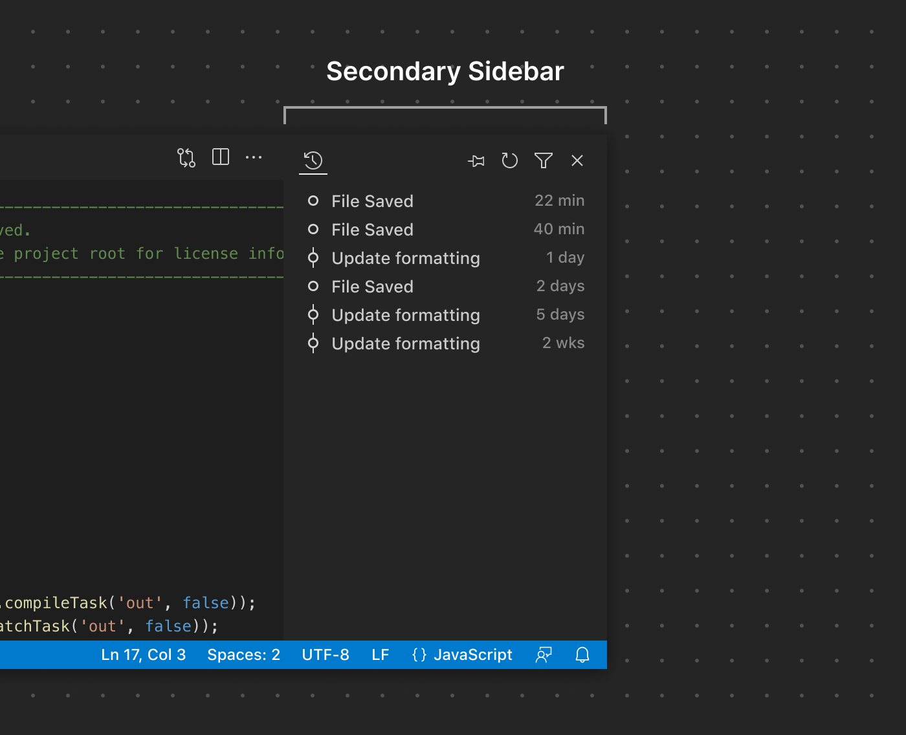
Task: Click the Split Editor icon
Action: pyautogui.click(x=221, y=157)
